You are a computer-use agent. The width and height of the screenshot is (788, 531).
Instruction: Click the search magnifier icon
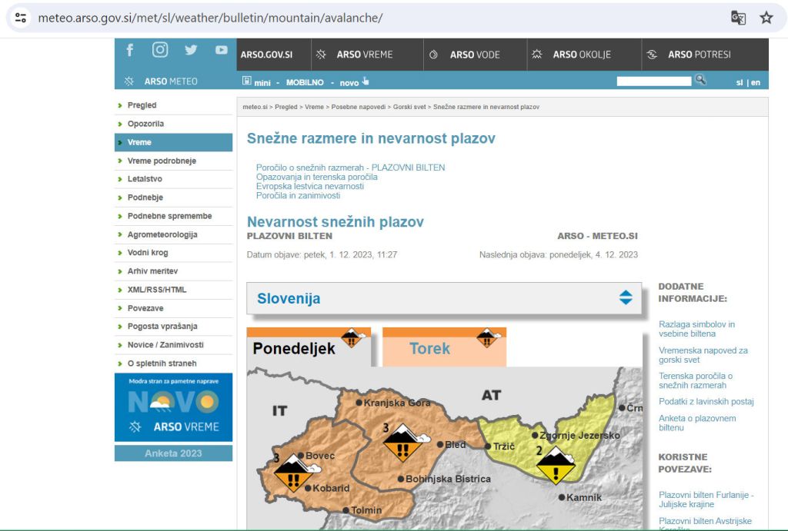coord(700,80)
